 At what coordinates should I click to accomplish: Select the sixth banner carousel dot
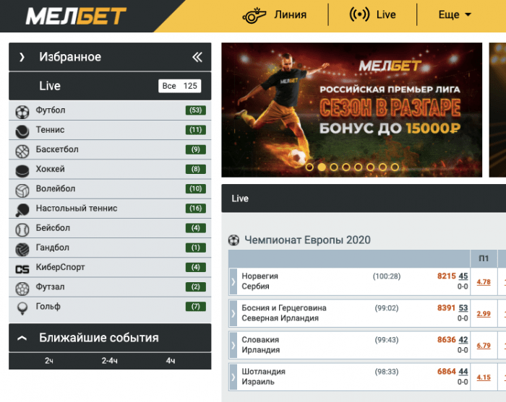coord(370,167)
